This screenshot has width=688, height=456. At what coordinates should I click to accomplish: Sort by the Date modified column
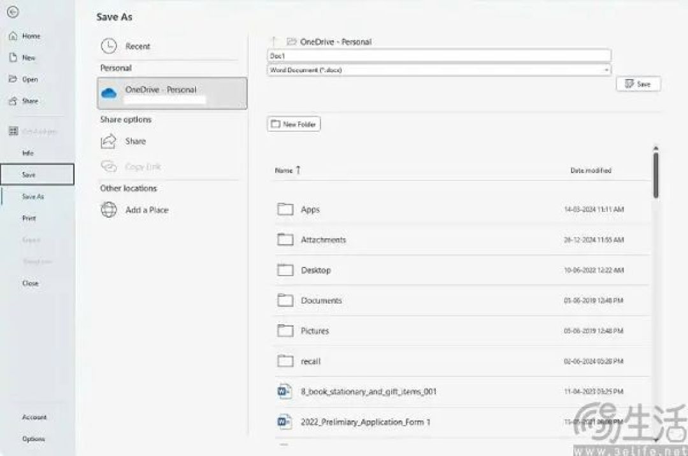(x=591, y=170)
